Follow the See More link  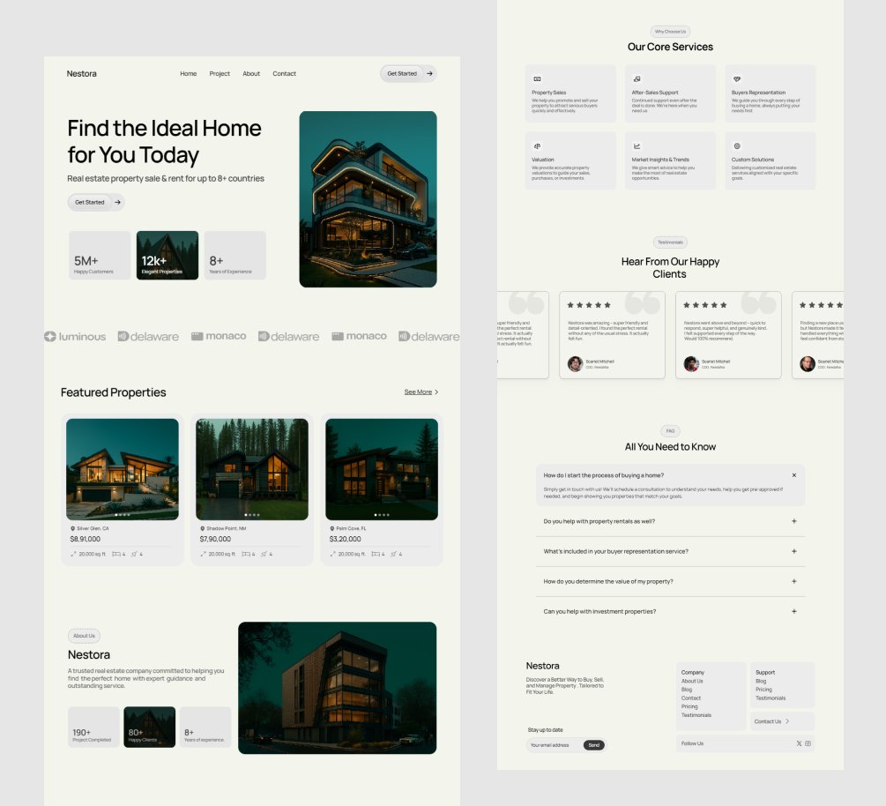pos(418,392)
